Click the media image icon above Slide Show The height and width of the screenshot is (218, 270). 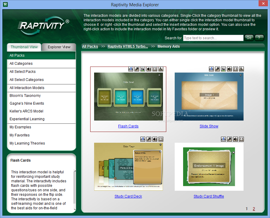click(x=223, y=69)
